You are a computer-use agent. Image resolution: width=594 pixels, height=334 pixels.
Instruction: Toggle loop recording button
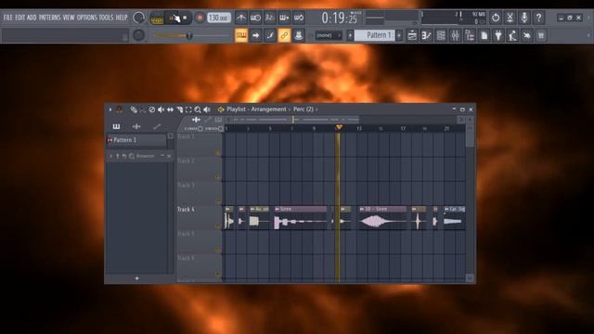tap(299, 18)
